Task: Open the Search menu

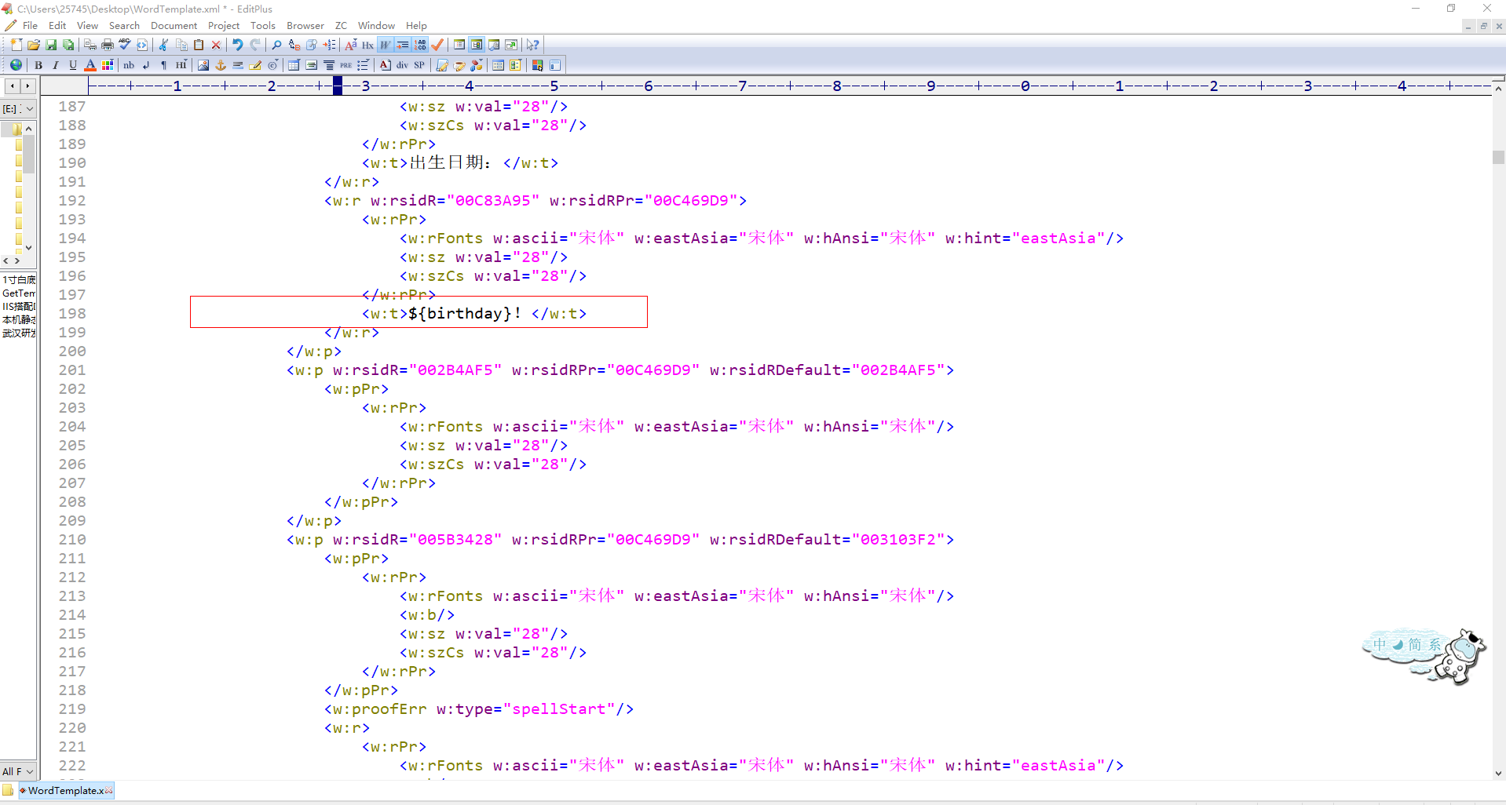Action: (x=124, y=25)
